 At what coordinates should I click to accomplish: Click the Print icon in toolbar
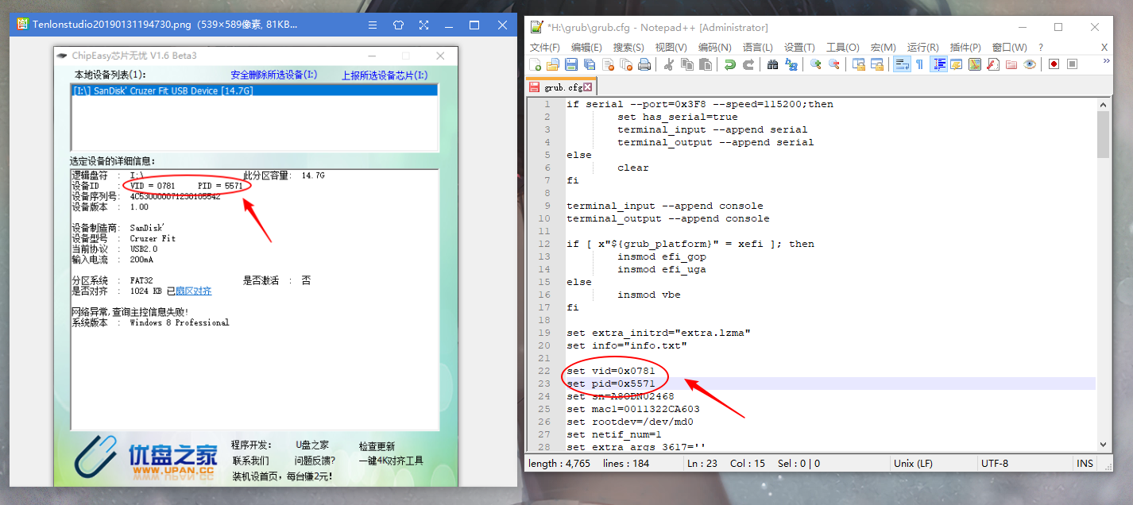(644, 64)
